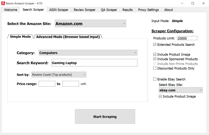Screen dimensions: 209x135
Task: Click the Products Limit field
Action: (187, 38)
